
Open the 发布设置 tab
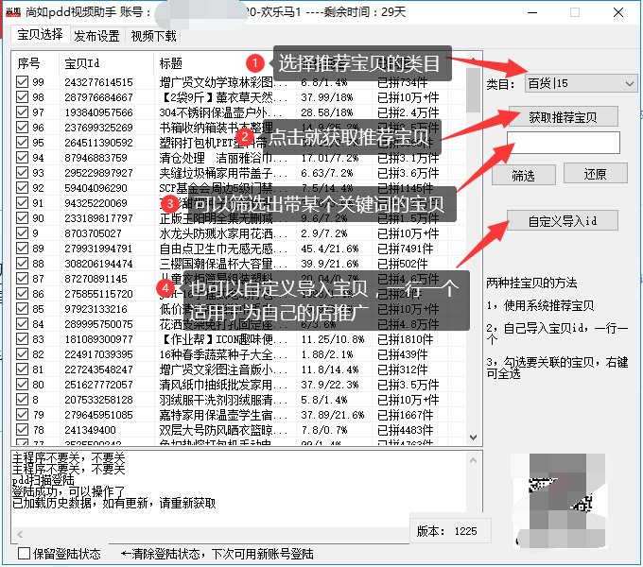[x=96, y=36]
